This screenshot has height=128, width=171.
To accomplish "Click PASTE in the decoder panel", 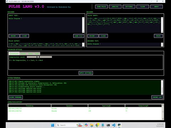I will pyautogui.click(x=158, y=36).
